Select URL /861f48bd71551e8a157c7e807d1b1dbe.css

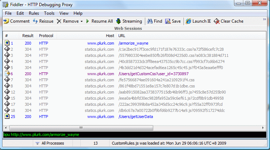point(156,86)
